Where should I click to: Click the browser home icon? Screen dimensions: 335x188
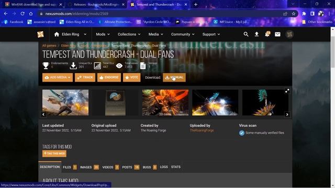pyautogui.click(x=31, y=14)
